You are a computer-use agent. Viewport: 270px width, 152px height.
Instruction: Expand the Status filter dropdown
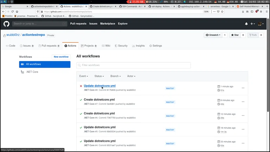[x=99, y=76]
